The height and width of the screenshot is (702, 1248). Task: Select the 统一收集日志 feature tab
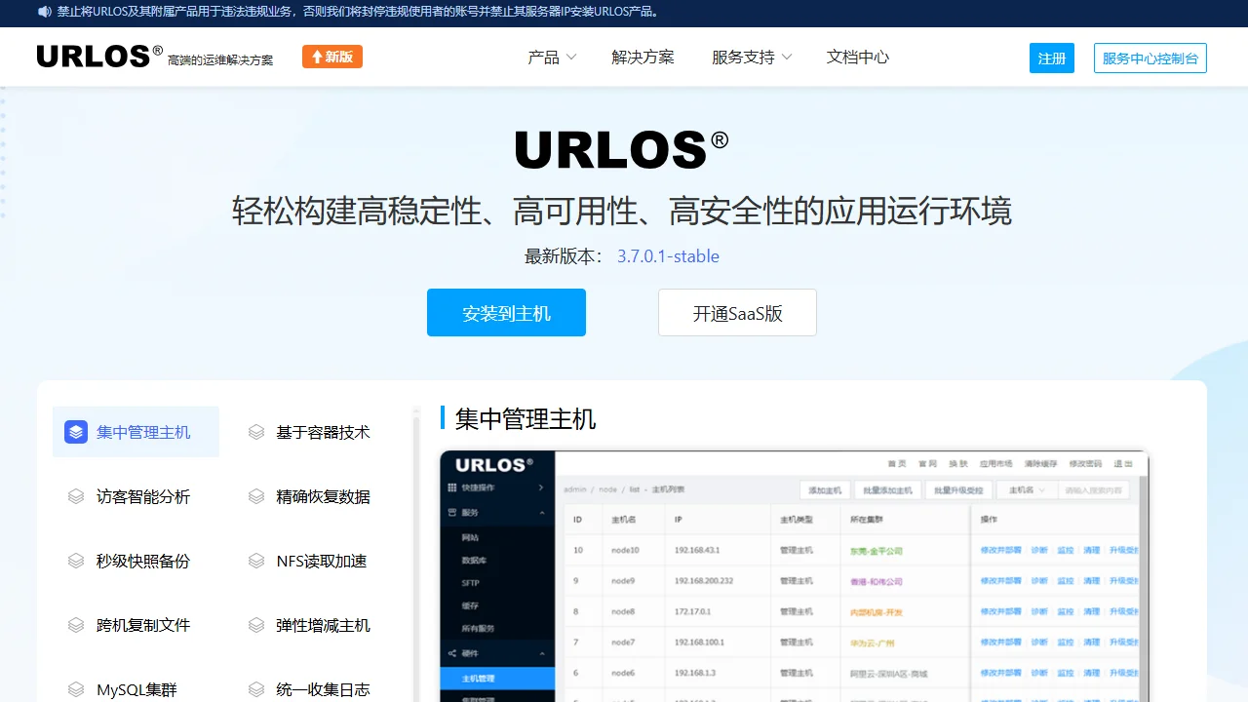(323, 689)
